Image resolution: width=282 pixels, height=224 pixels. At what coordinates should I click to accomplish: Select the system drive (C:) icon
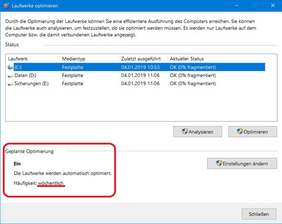(x=11, y=67)
